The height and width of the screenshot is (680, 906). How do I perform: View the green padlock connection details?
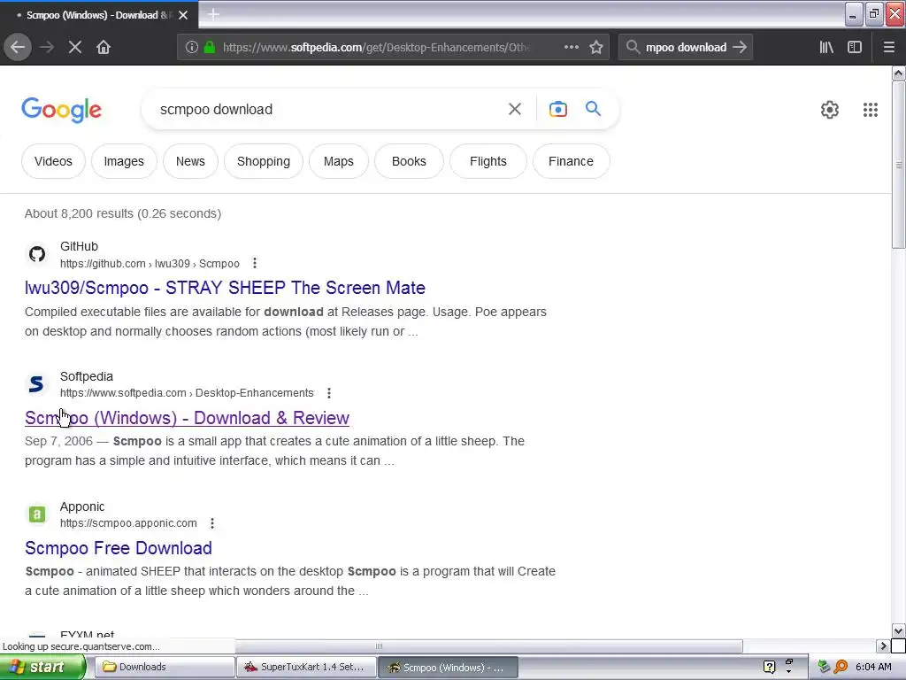pos(210,48)
